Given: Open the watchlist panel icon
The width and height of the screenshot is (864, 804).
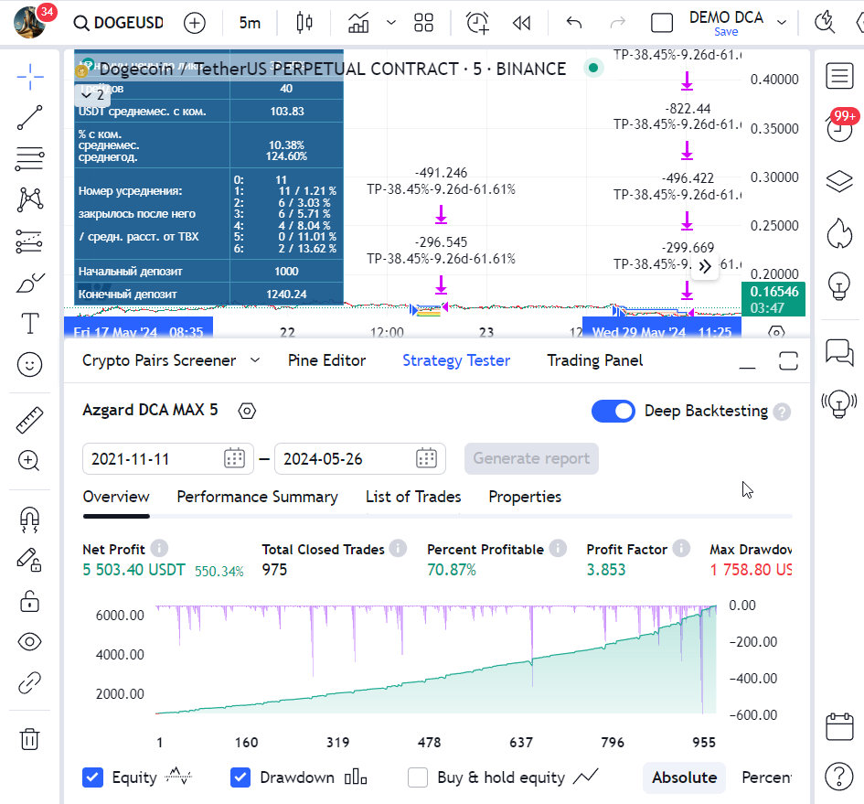Looking at the screenshot, I should pos(839,76).
